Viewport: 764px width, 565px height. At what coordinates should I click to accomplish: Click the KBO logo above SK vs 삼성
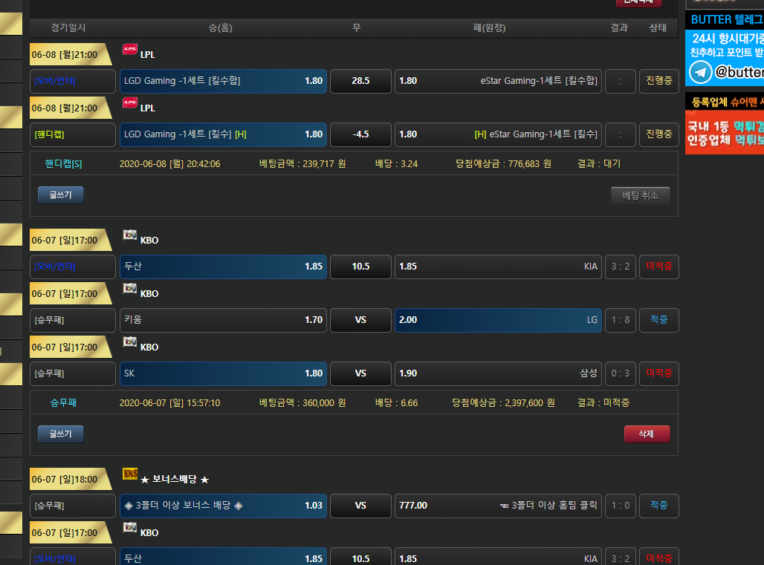130,342
